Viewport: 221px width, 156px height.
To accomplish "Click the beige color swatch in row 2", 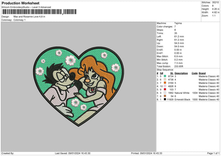I will 165,79.
